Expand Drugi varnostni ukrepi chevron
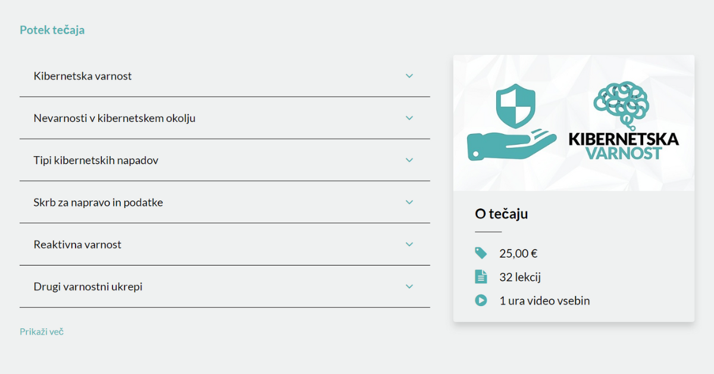 click(x=409, y=286)
